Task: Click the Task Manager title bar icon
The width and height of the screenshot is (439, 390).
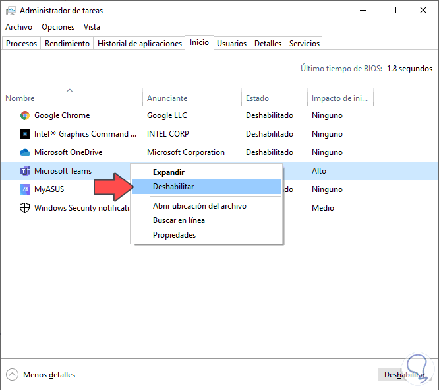Action: [x=11, y=11]
